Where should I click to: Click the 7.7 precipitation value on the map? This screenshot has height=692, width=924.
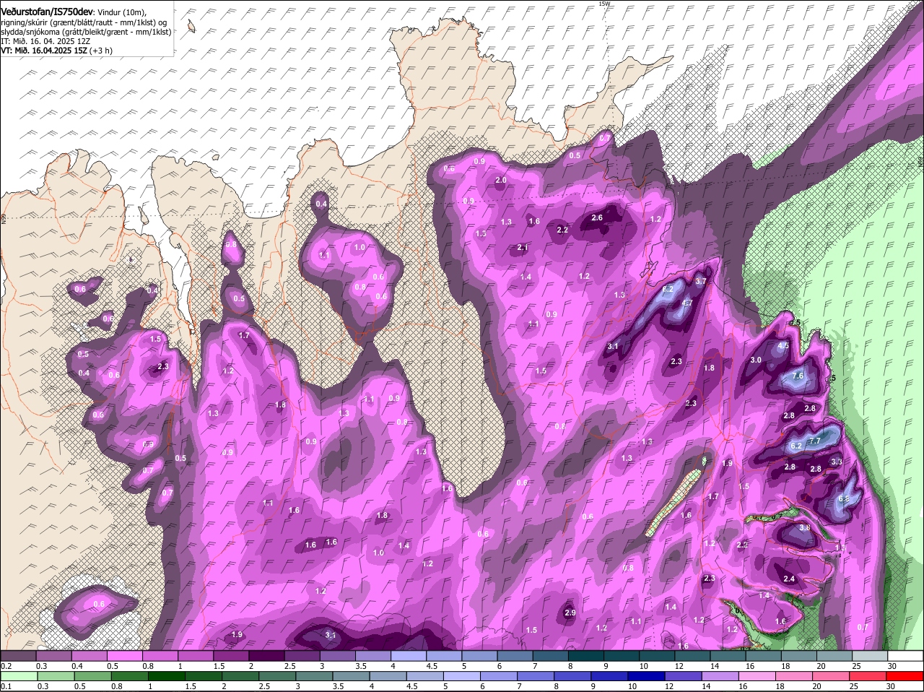[814, 441]
